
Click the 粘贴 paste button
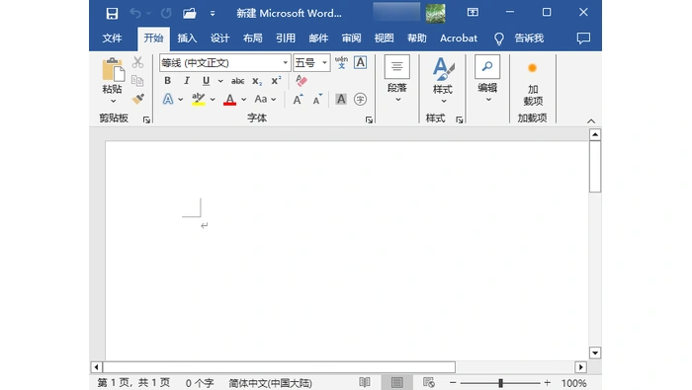pos(112,80)
